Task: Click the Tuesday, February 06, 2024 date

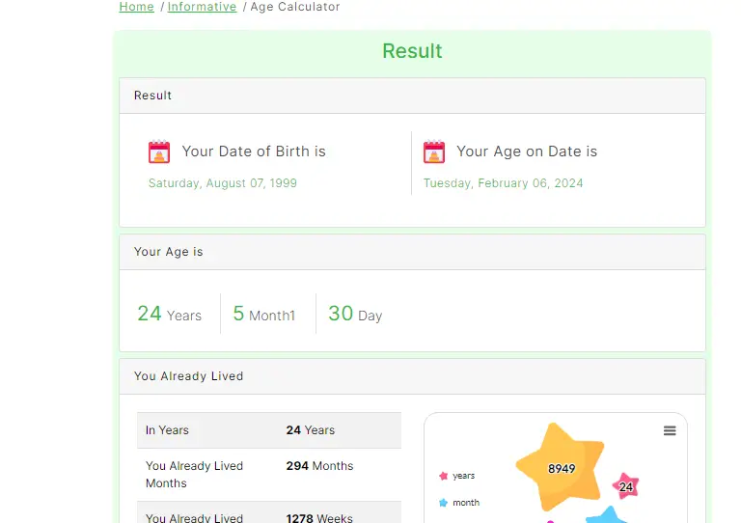Action: pos(503,183)
